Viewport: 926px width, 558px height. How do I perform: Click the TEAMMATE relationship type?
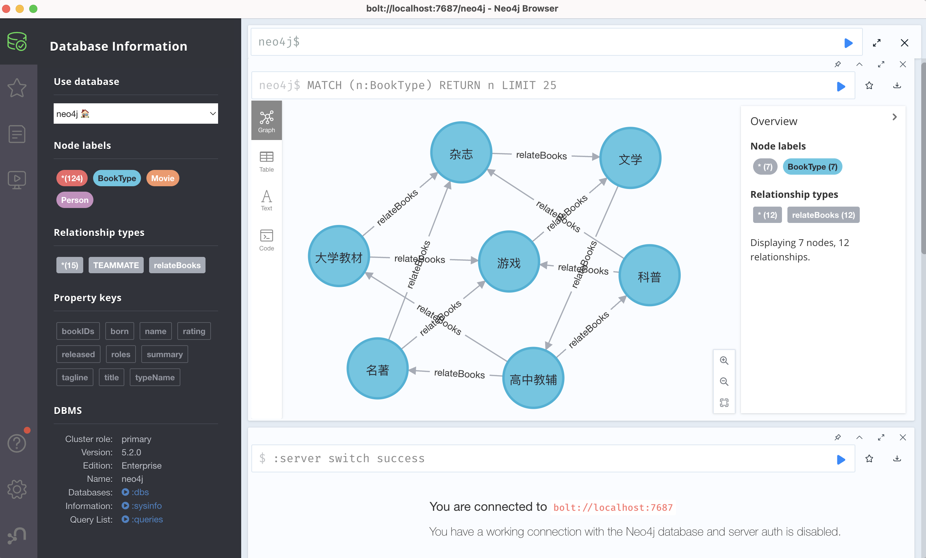point(116,265)
